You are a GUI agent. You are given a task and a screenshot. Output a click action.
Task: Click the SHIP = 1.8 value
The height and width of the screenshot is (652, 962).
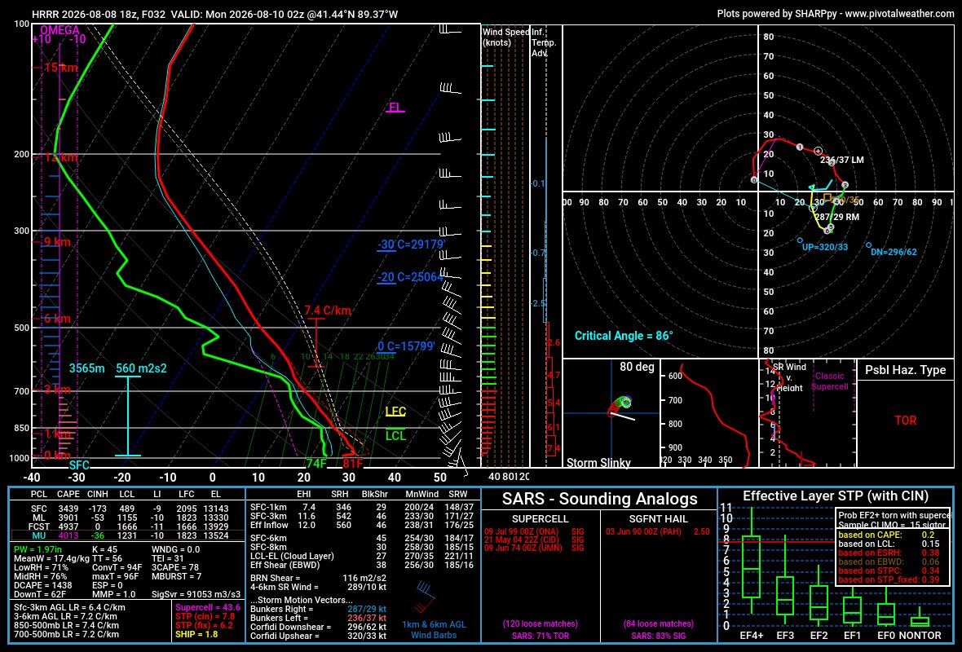click(196, 634)
